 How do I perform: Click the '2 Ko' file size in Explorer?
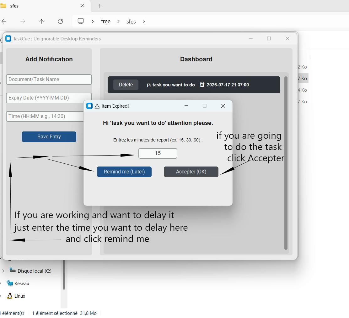pyautogui.click(x=303, y=67)
